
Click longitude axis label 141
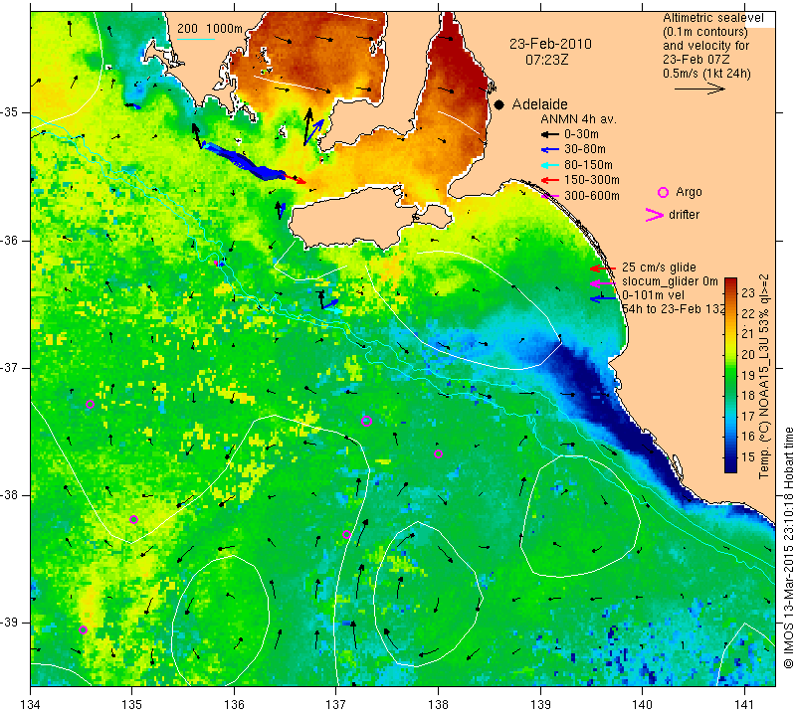pos(744,705)
